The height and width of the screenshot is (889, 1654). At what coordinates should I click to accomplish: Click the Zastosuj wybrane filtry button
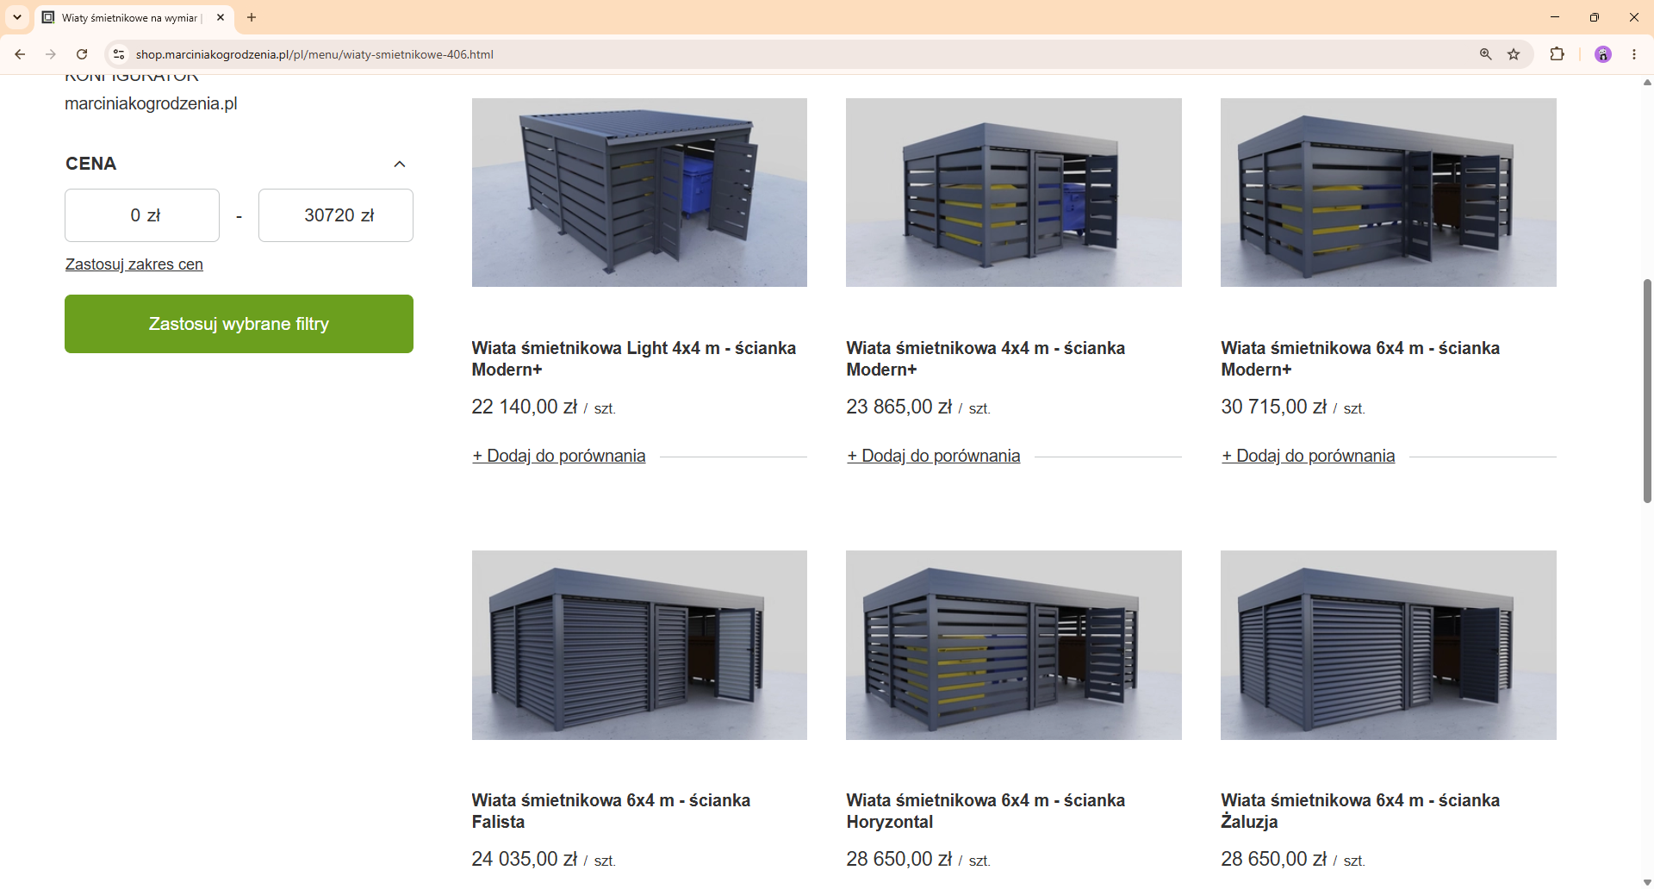point(239,324)
